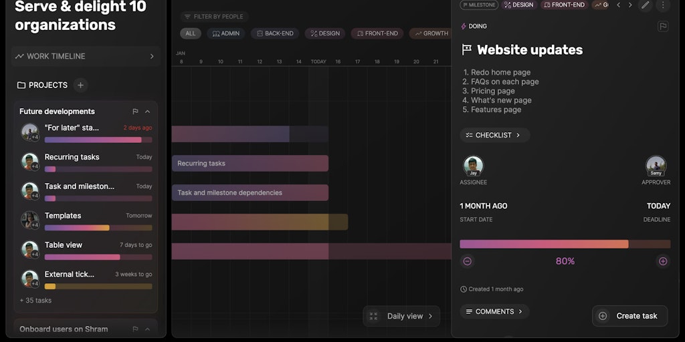Screen dimensions: 685x342
Task: Go to next task with right arrow
Action: (630, 5)
